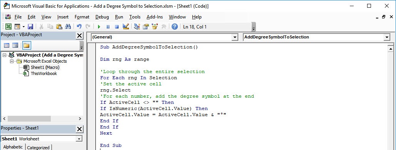Open the Properties Window toolbar icon
The image size is (396, 150).
[x=146, y=27]
